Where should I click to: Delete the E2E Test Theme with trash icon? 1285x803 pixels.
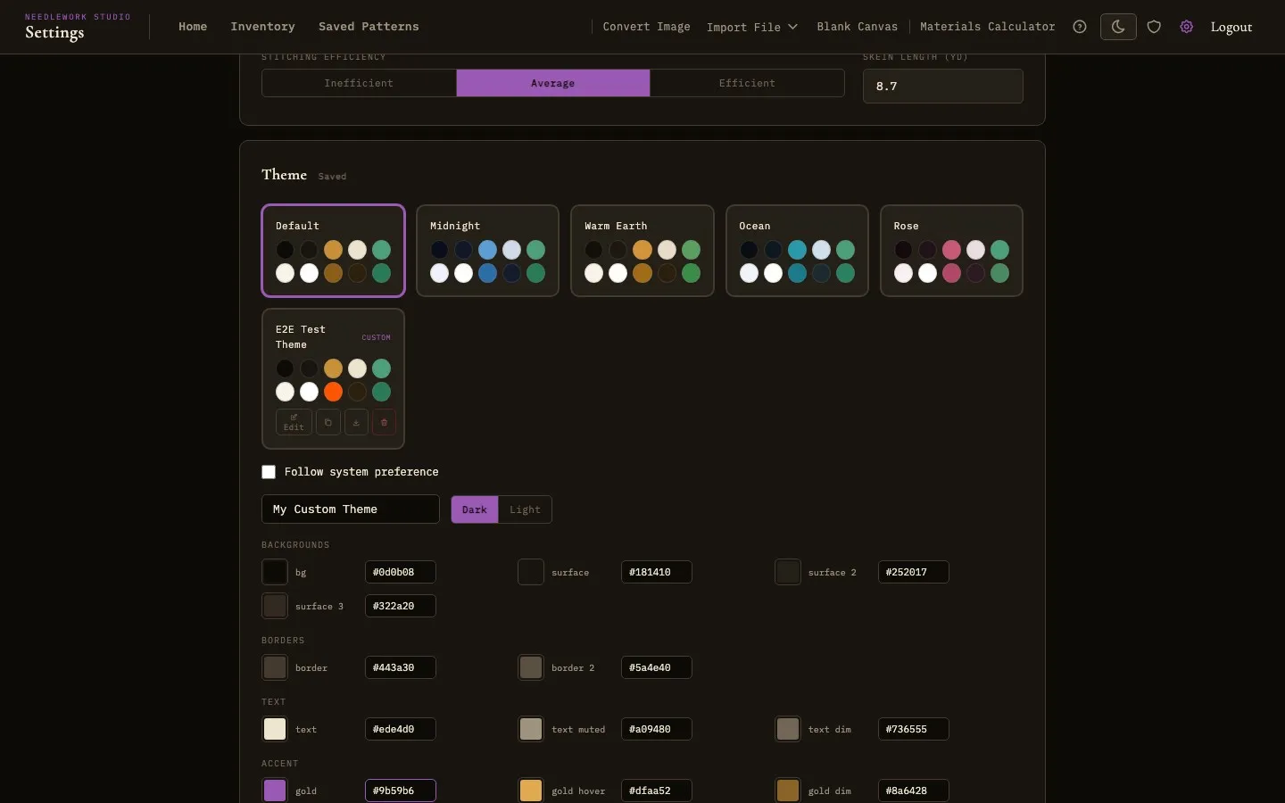pos(384,423)
